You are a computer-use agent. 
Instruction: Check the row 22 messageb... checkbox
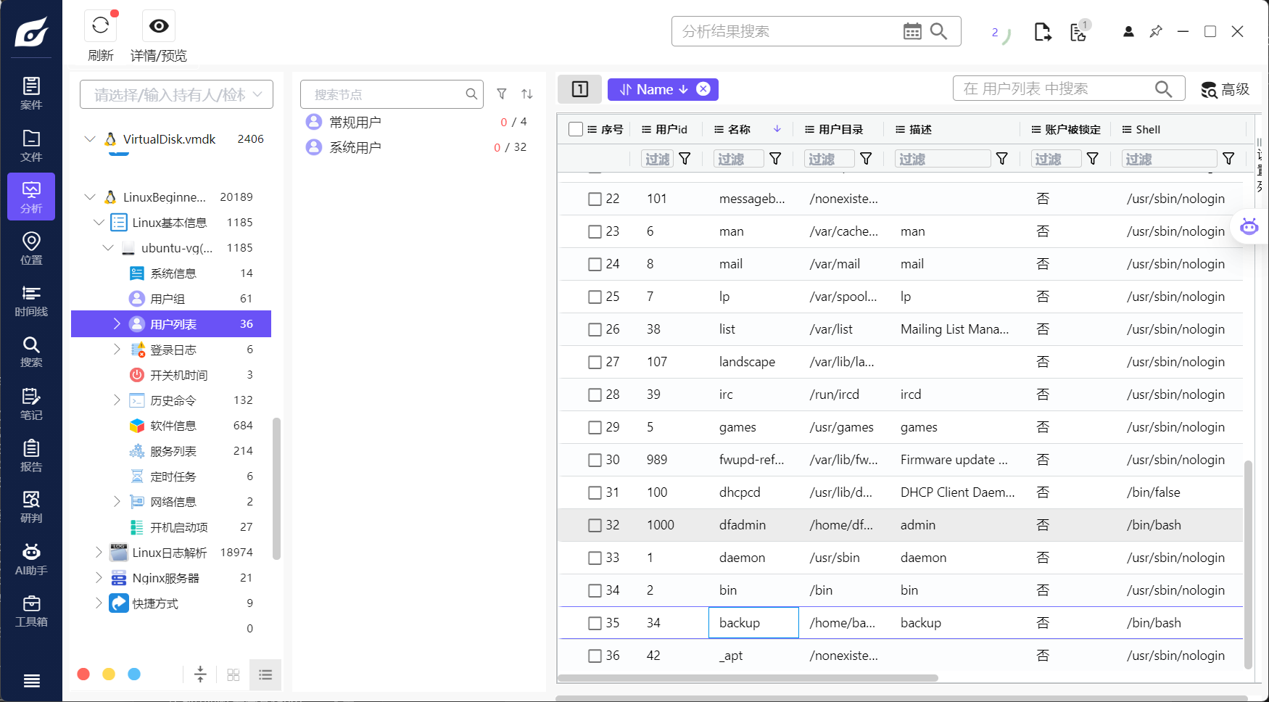pyautogui.click(x=595, y=199)
